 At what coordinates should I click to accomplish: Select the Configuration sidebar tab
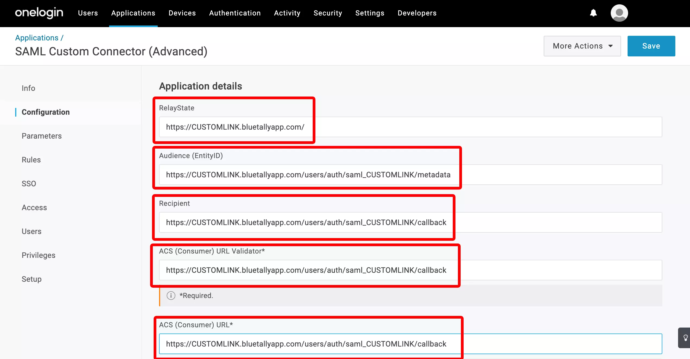tap(46, 112)
